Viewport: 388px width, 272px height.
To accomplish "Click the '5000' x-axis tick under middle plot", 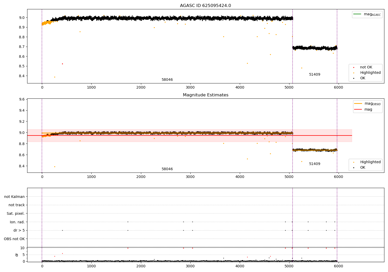I will click(x=289, y=177).
